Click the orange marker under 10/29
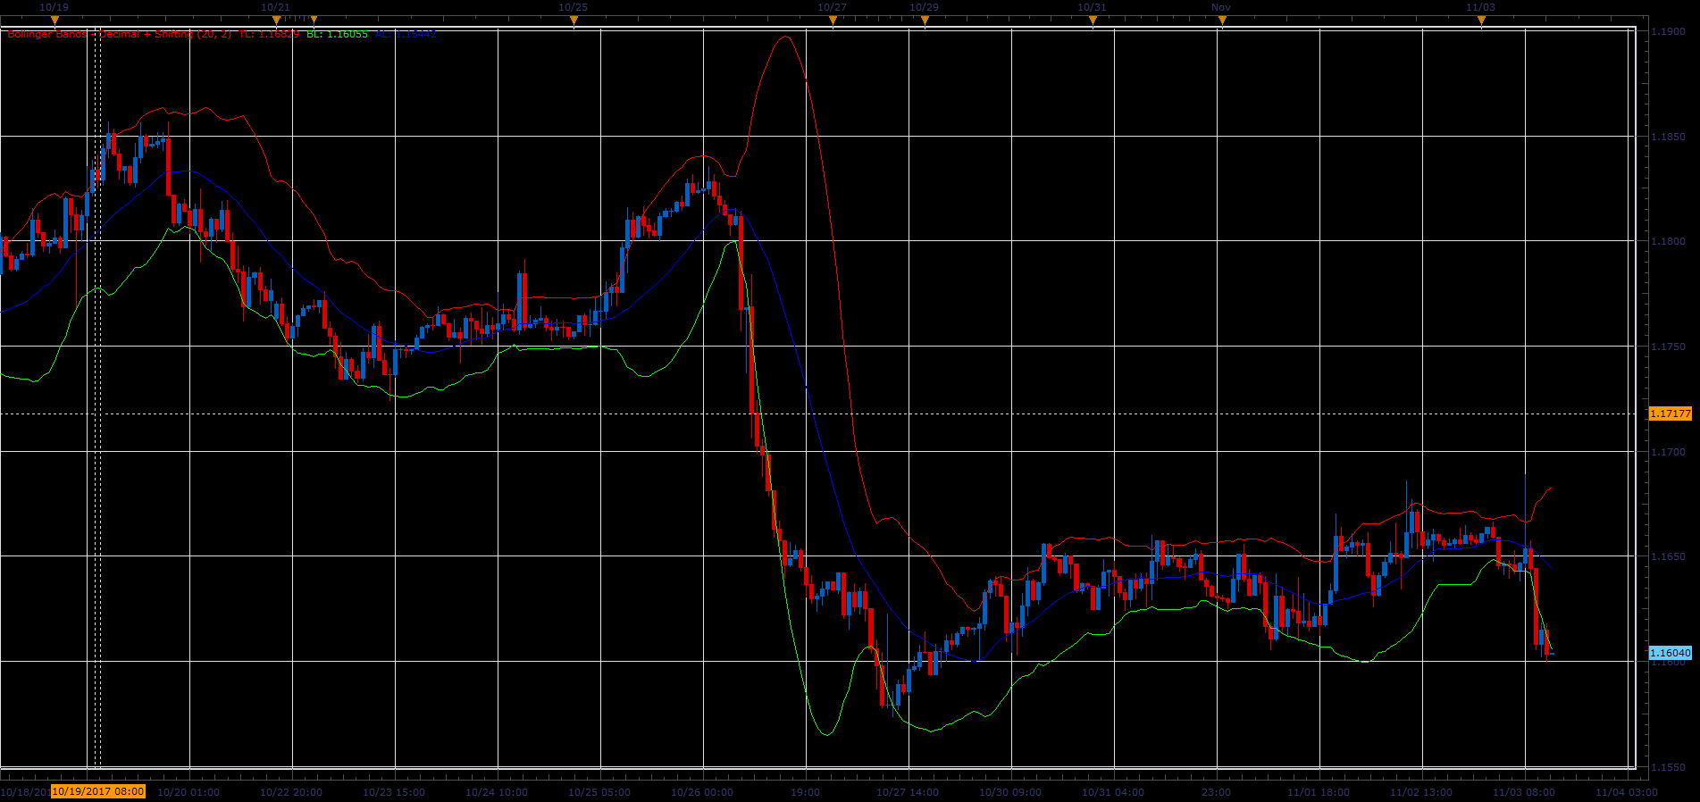 pyautogui.click(x=925, y=19)
